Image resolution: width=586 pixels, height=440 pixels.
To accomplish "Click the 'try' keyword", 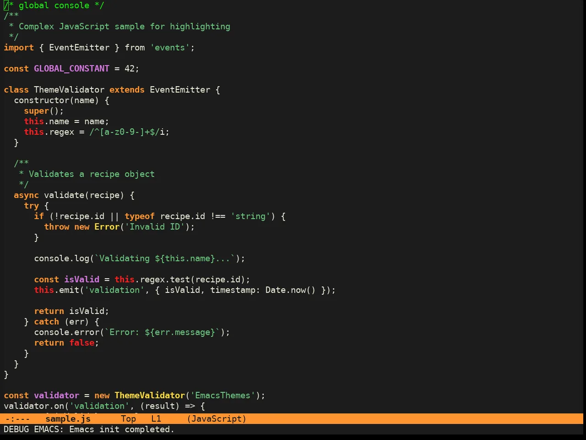I will pyautogui.click(x=32, y=206).
